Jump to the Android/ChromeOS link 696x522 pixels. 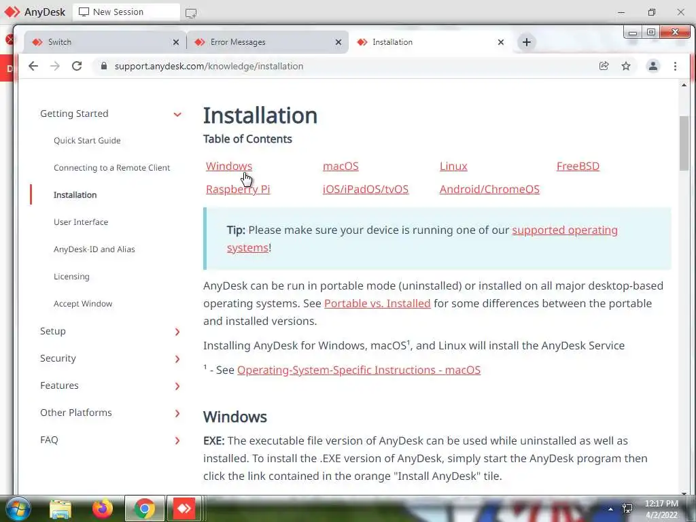[x=489, y=189]
